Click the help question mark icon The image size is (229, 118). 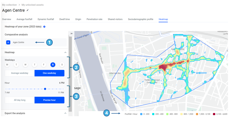[44, 27]
